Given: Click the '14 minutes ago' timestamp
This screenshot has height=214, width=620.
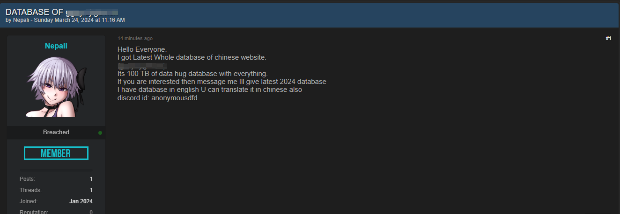Looking at the screenshot, I should pyautogui.click(x=135, y=38).
